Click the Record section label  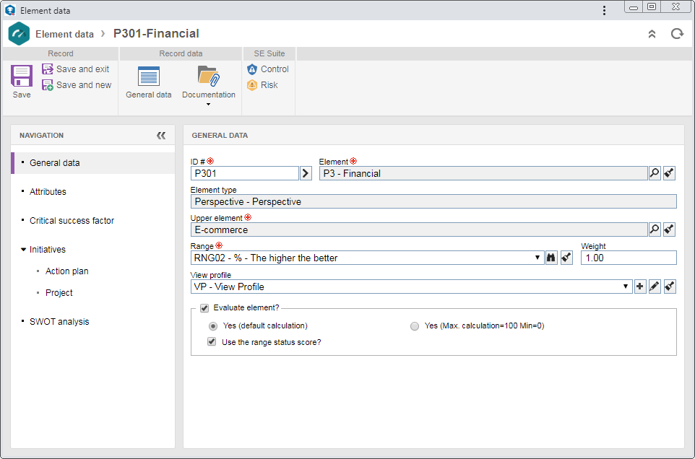click(61, 53)
